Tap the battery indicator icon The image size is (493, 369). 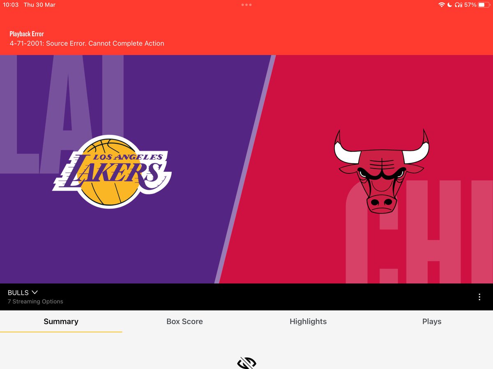[484, 5]
